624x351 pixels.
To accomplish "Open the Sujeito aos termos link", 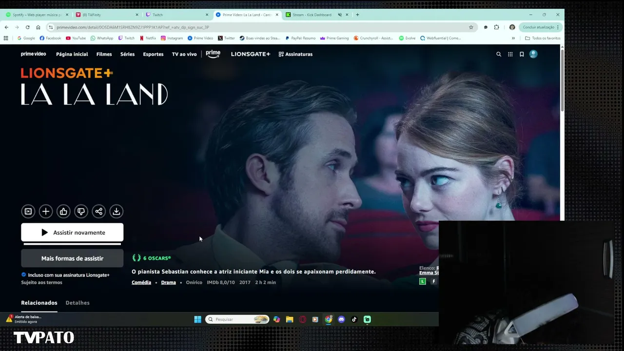I will (x=41, y=282).
